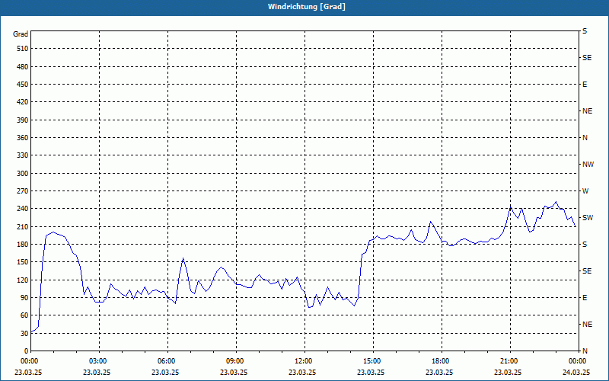The image size is (609, 381).
Task: Select the W compass label on the right axis
Action: point(585,191)
